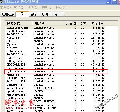Screen dimensions: 120x112
Task: Select RSTray.exe using 11,788 K memory
Action: (x=55, y=61)
